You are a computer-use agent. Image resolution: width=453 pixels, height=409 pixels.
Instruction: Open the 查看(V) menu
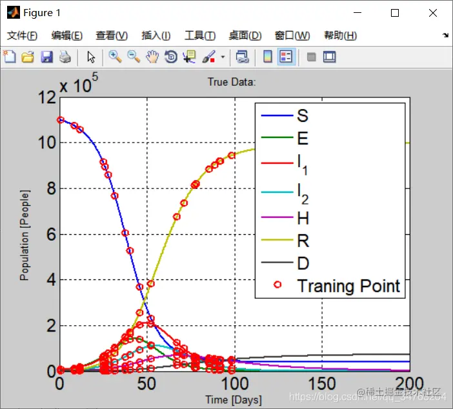coord(112,35)
